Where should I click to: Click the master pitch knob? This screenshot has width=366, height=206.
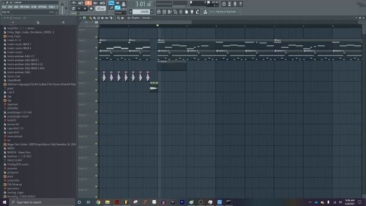click(x=66, y=8)
